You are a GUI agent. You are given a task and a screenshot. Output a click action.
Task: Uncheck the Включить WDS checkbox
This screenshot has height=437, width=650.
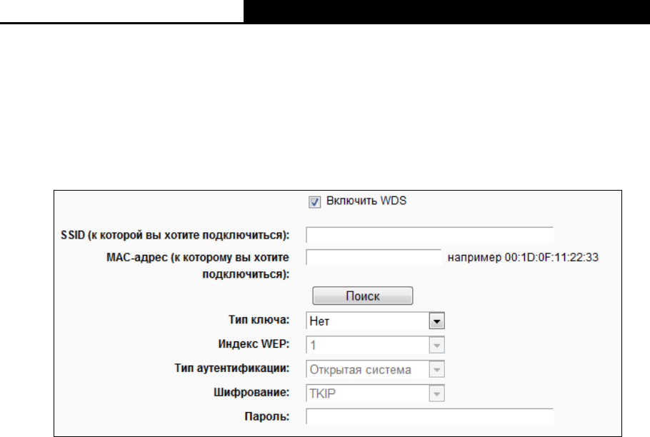tap(314, 202)
